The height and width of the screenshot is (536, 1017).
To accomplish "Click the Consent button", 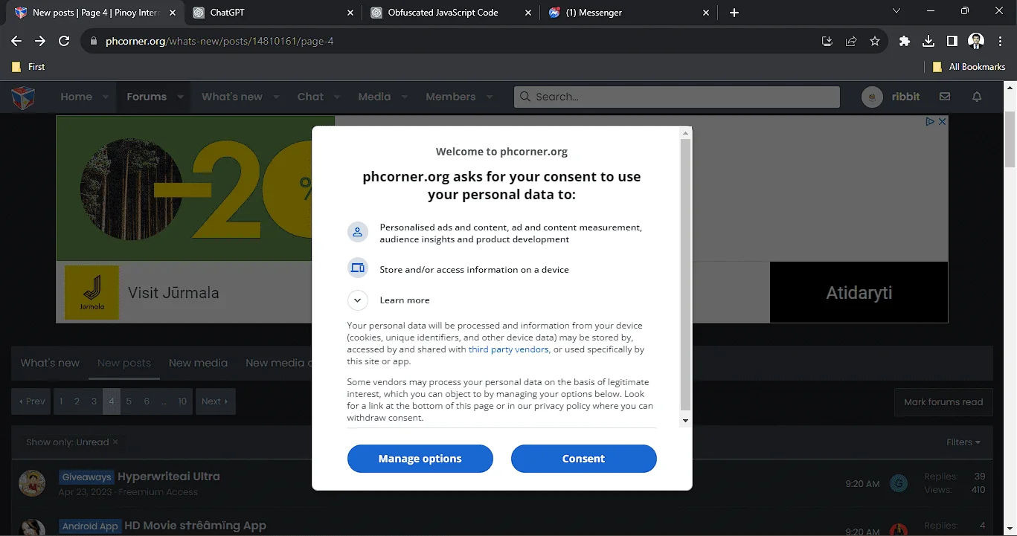I will pyautogui.click(x=584, y=459).
